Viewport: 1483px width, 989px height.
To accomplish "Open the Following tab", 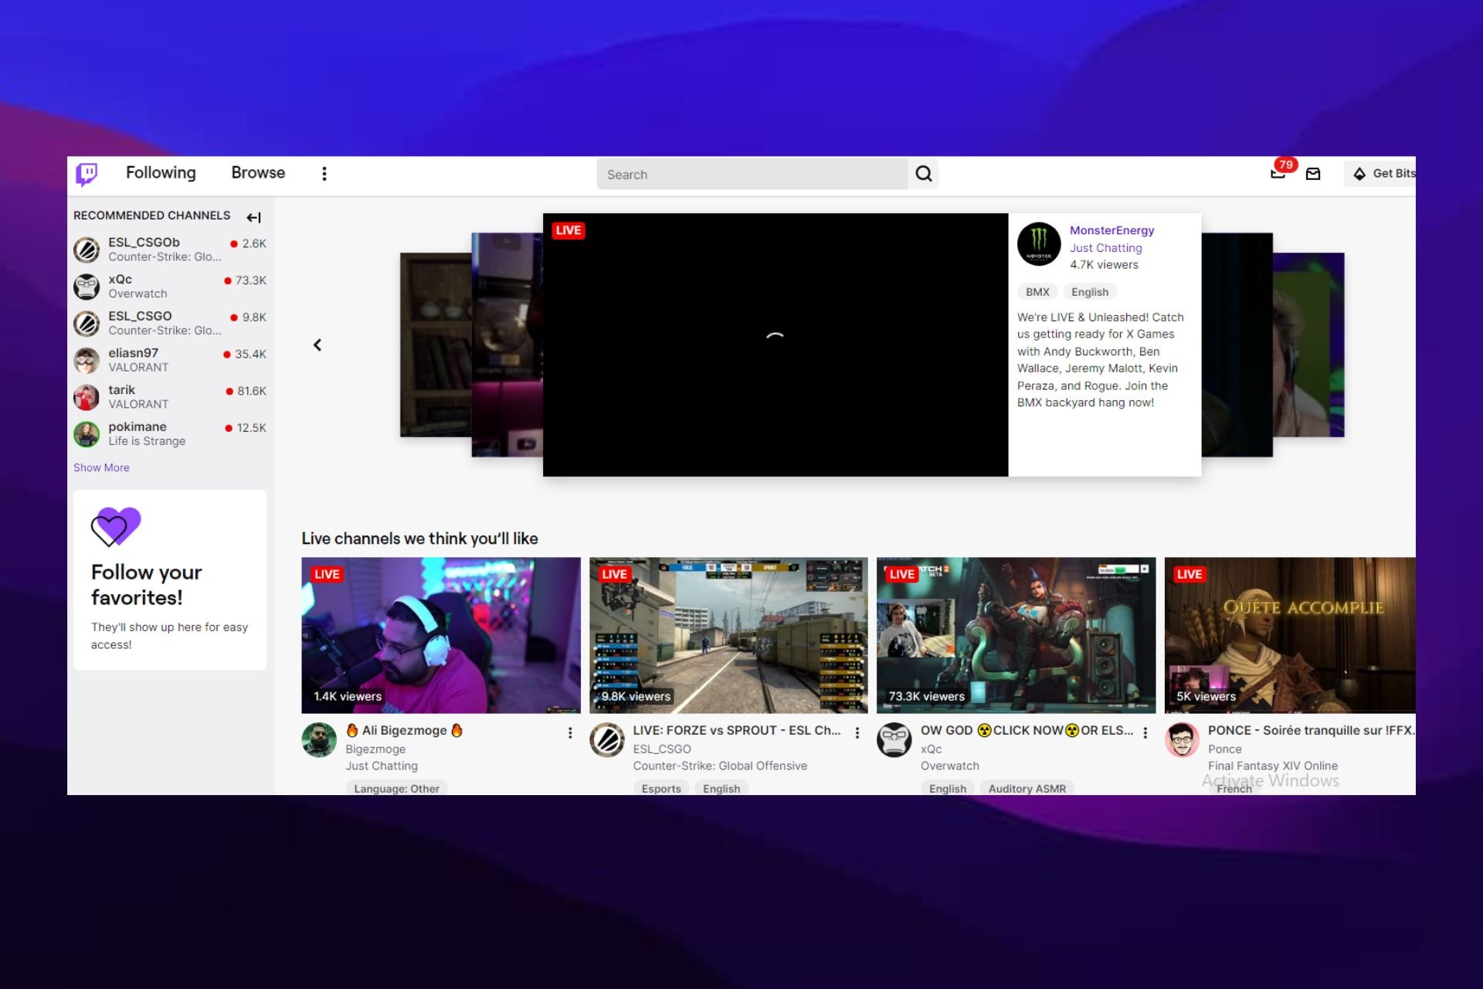I will (161, 173).
